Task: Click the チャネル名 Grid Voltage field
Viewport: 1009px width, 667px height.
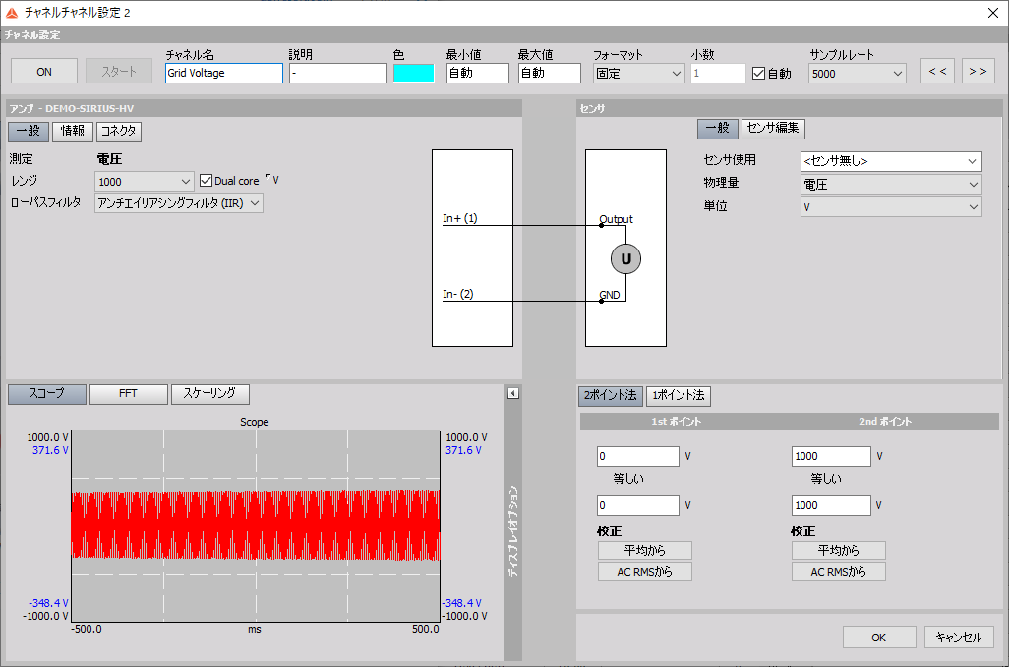Action: pyautogui.click(x=224, y=74)
